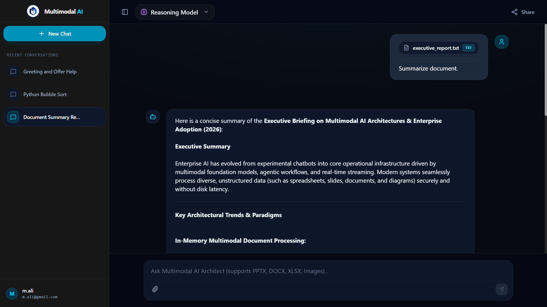Click the Multimodal AI shield logo
The width and height of the screenshot is (547, 307).
coord(33,11)
